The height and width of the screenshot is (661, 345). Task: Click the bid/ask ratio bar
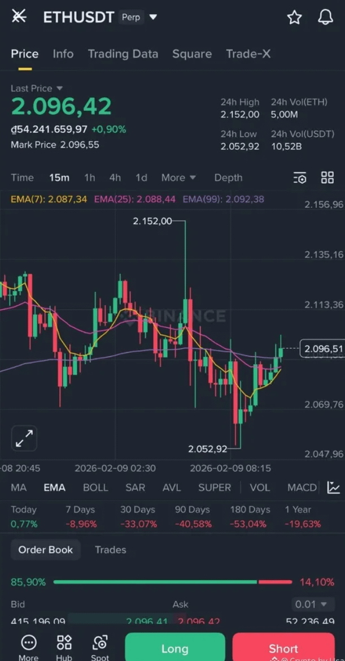[x=172, y=582]
